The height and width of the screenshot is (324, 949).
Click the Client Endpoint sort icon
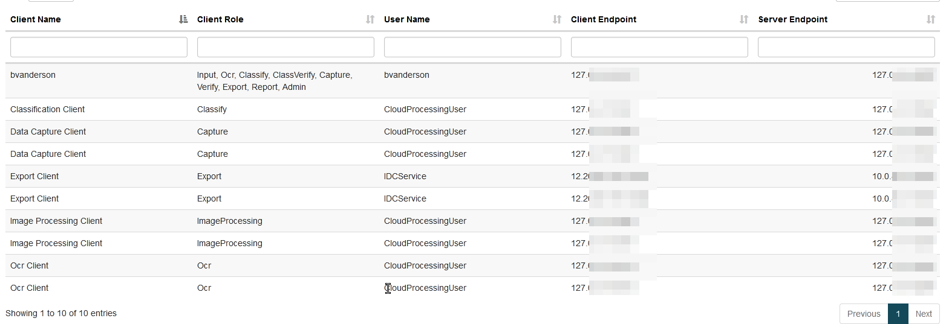coord(744,19)
